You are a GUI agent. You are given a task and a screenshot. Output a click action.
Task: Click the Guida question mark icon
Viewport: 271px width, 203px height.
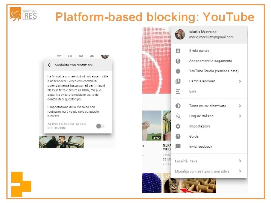(x=178, y=136)
